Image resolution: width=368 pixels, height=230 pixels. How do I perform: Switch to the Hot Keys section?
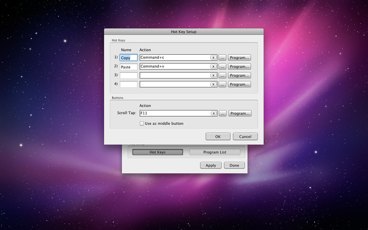[x=157, y=152]
